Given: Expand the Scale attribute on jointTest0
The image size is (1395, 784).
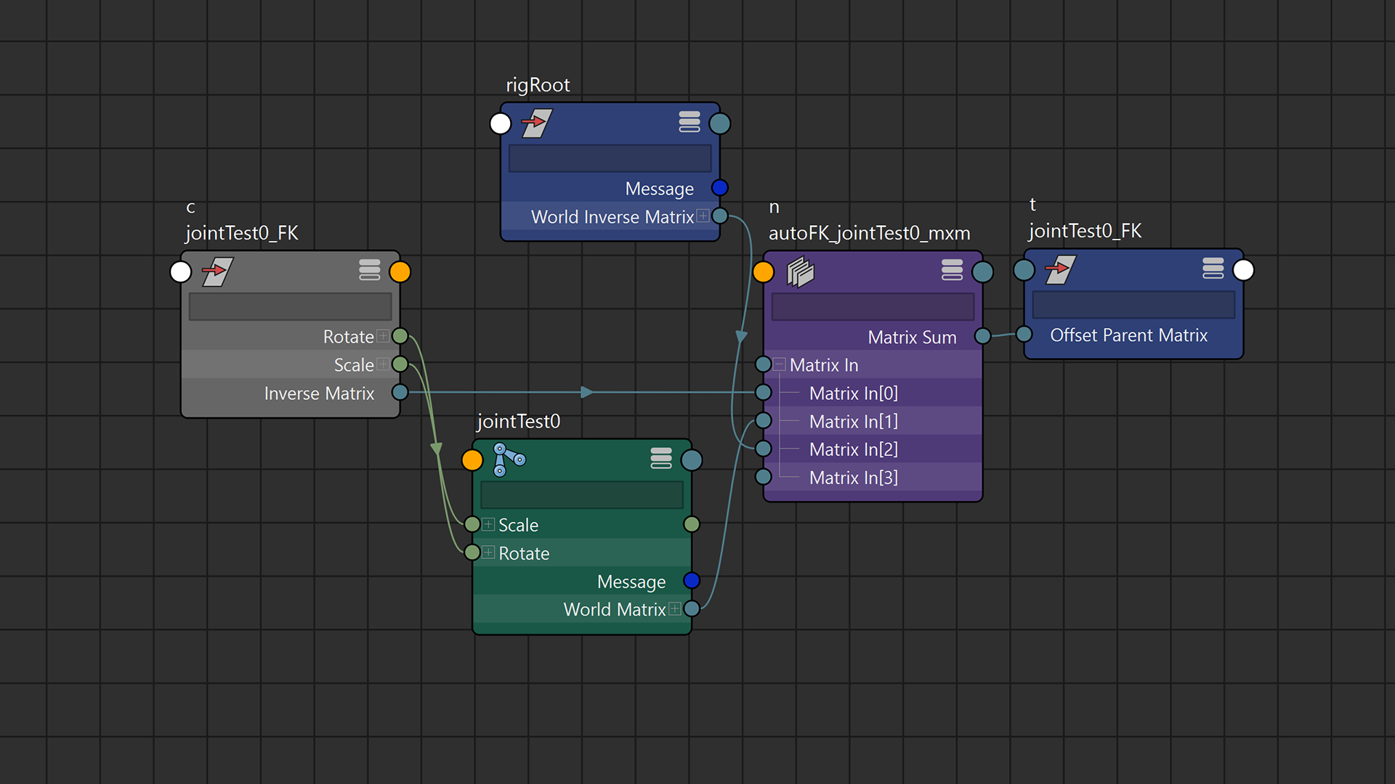Looking at the screenshot, I should click(x=488, y=524).
